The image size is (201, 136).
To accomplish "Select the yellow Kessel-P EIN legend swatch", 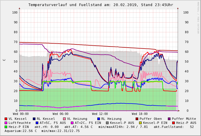I will (141, 123).
